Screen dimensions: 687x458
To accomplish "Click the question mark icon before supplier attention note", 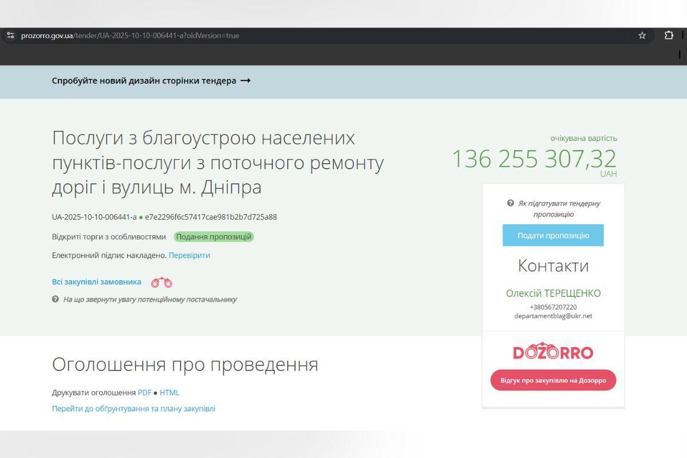I will pyautogui.click(x=55, y=299).
